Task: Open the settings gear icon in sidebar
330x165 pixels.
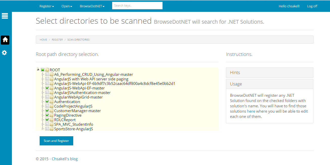Action: [5, 53]
